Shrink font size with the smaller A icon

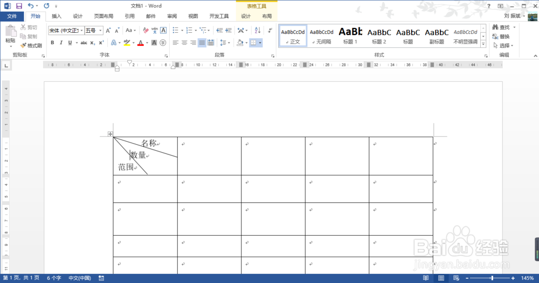tap(117, 31)
